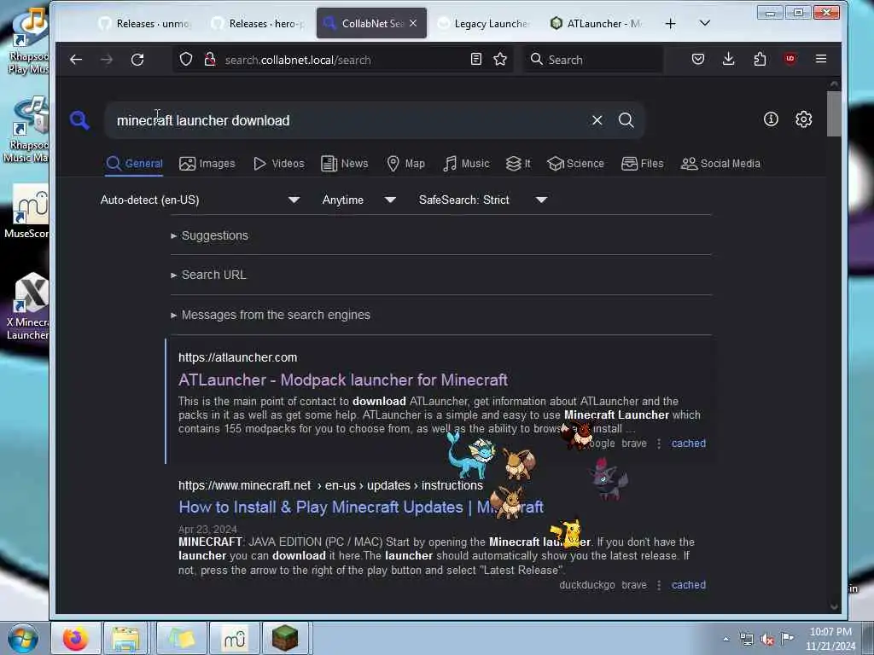874x655 pixels.
Task: Switch to the Legacy Launcher tab
Action: coord(484,23)
